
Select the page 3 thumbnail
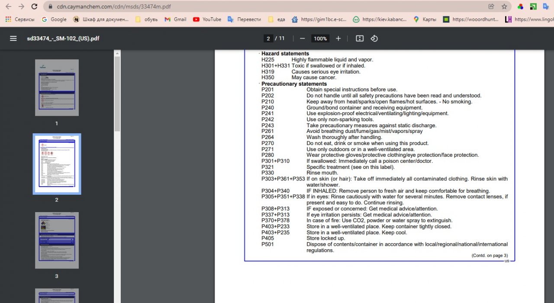[57, 240]
